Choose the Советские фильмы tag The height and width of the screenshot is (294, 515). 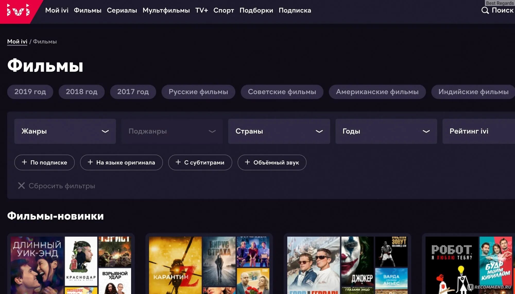(282, 92)
